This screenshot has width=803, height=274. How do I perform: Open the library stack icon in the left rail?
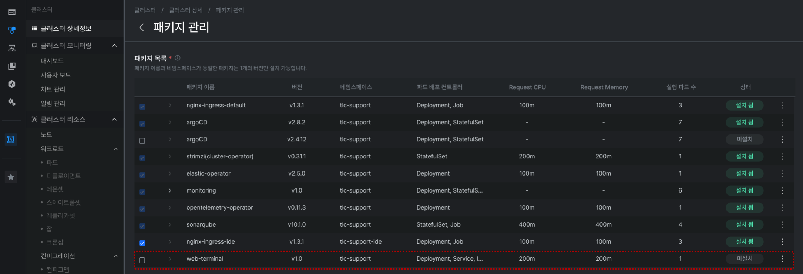(12, 66)
